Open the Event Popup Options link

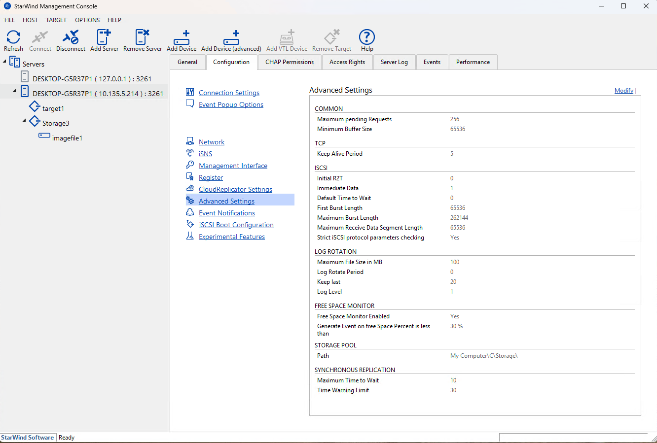pos(231,104)
